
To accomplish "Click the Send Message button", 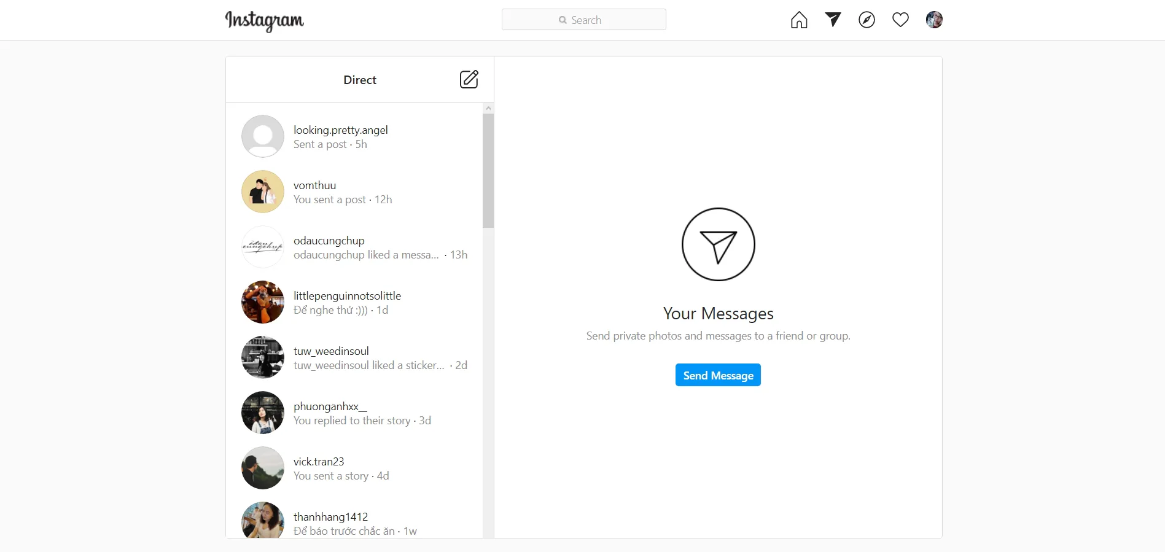I will pos(718,375).
